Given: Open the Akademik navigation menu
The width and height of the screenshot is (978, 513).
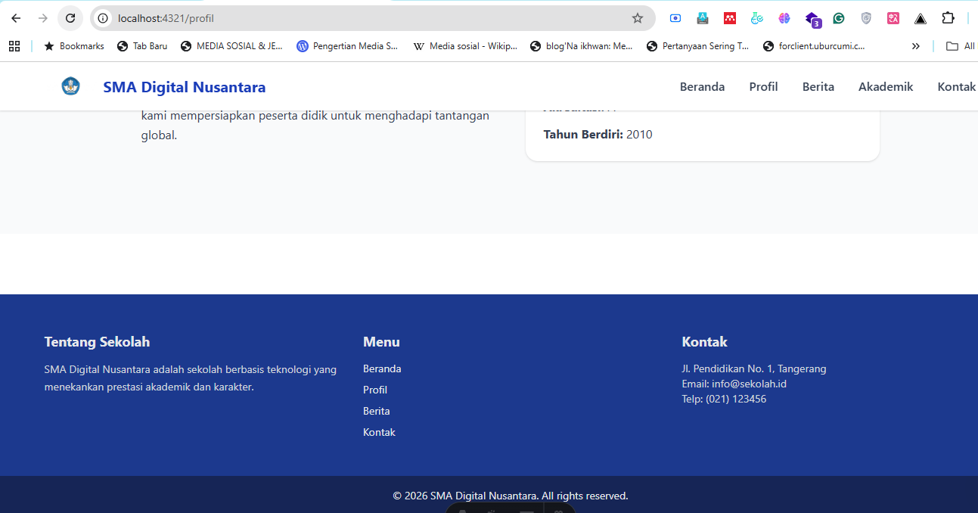Looking at the screenshot, I should [885, 86].
